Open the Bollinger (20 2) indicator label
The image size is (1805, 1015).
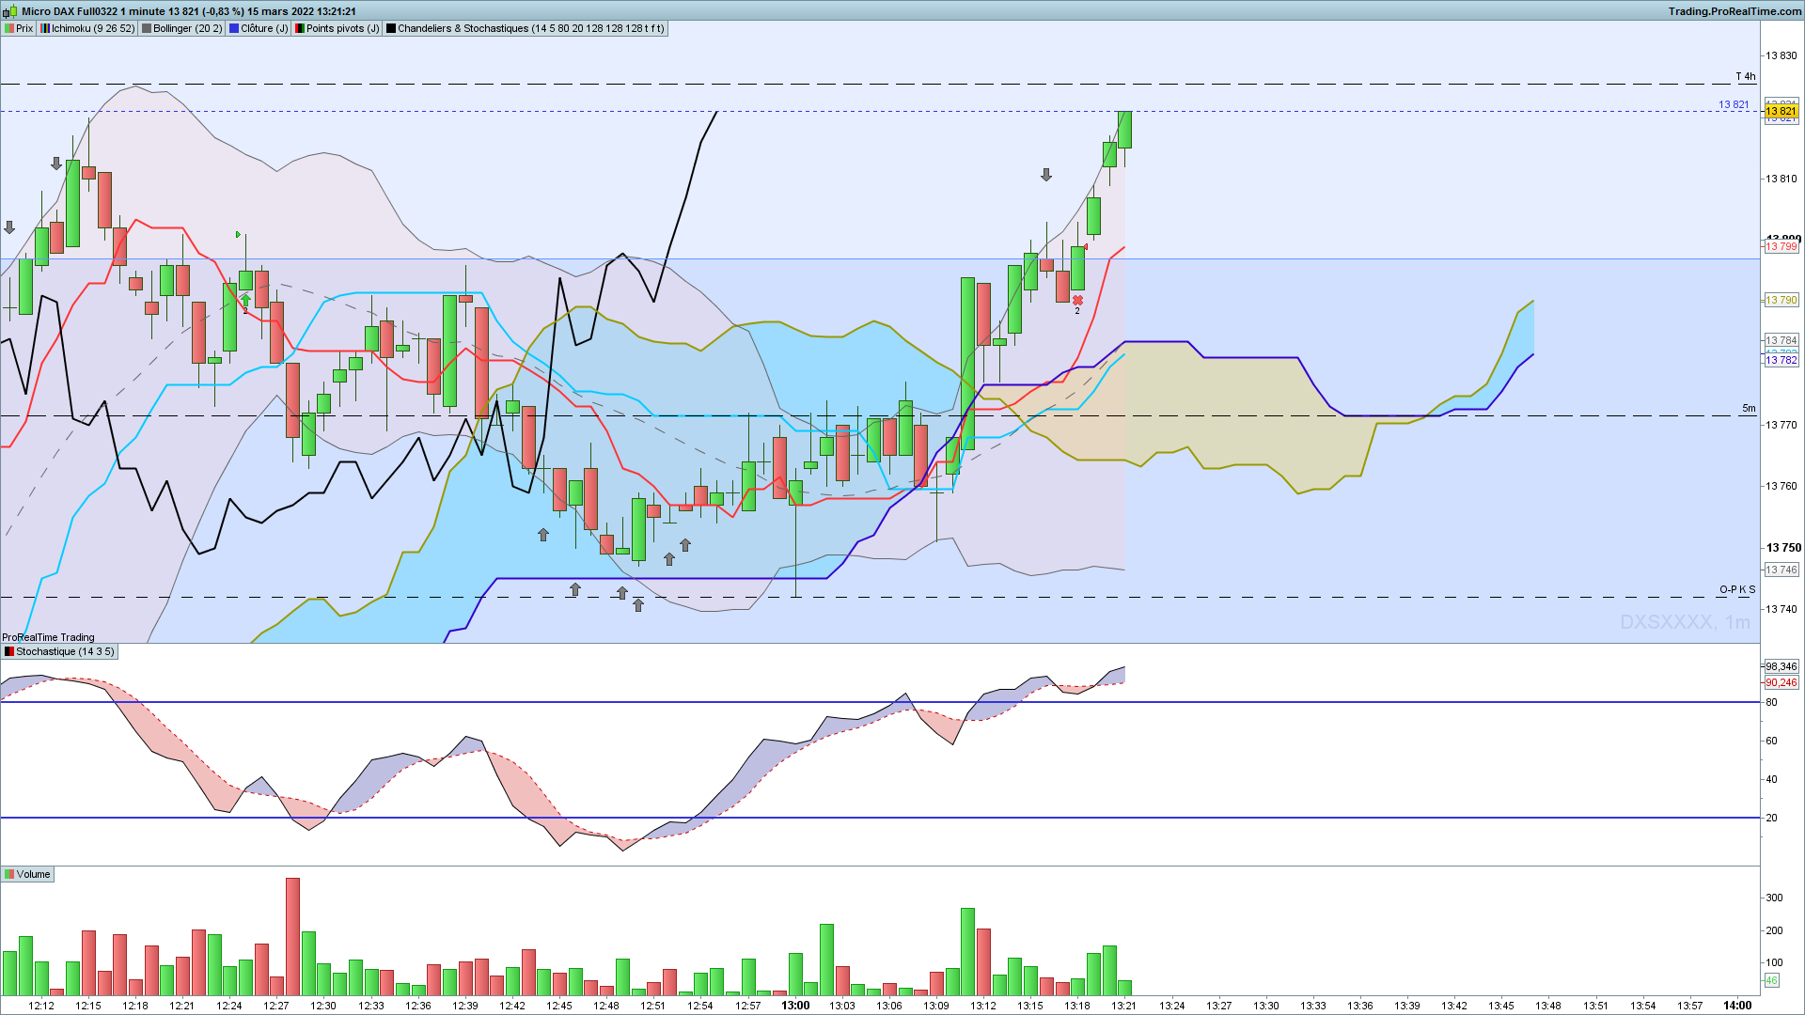pos(182,28)
